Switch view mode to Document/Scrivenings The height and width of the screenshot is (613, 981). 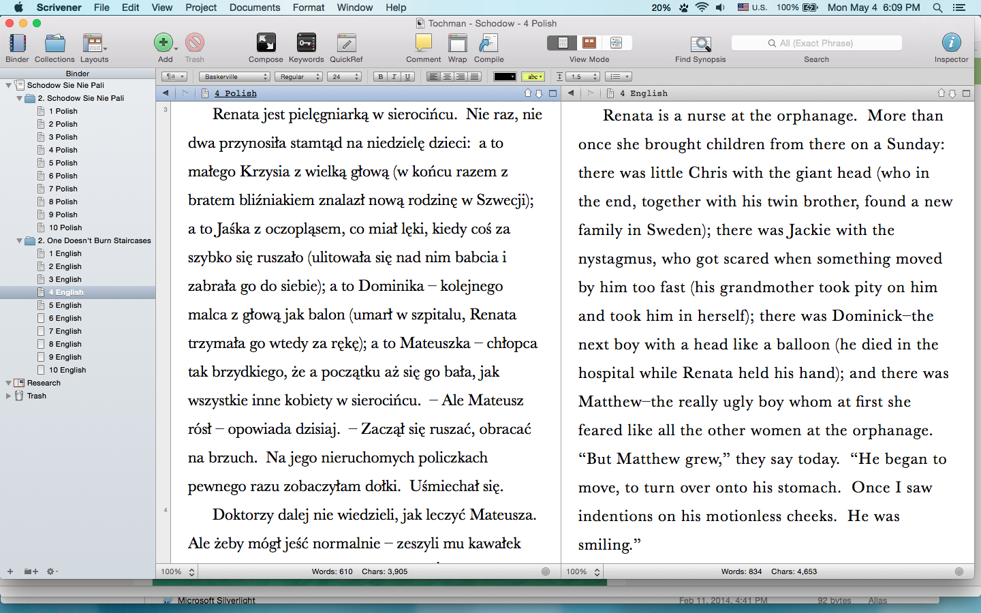tap(562, 43)
